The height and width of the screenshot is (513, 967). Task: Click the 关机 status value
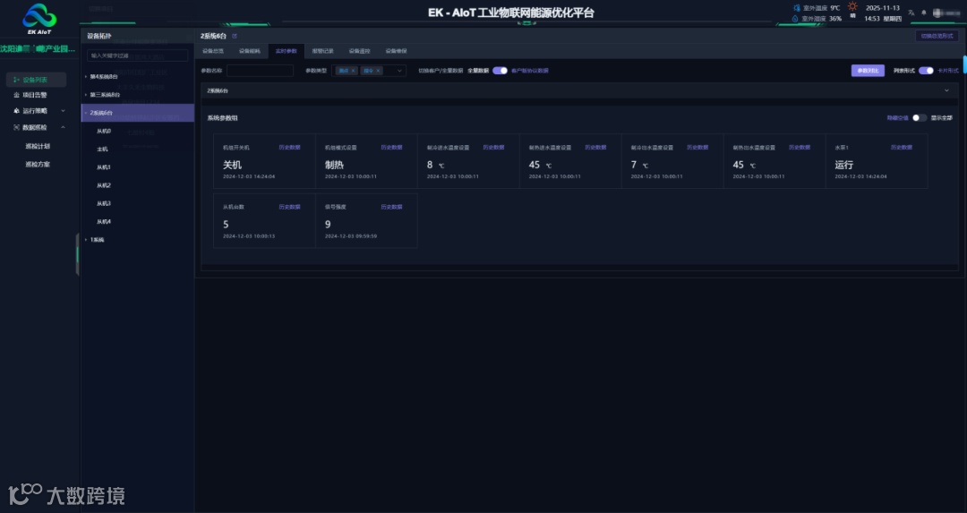(233, 166)
